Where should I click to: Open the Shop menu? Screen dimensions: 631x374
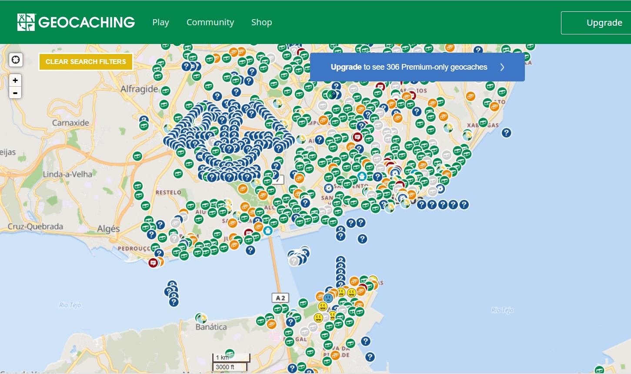click(261, 22)
